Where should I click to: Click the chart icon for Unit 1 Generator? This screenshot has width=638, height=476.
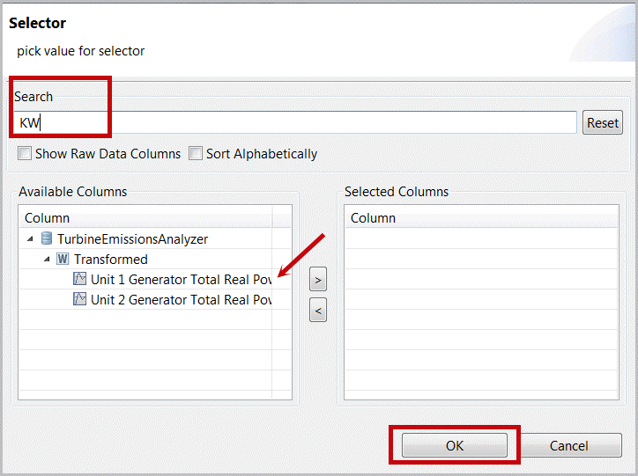pos(79,279)
